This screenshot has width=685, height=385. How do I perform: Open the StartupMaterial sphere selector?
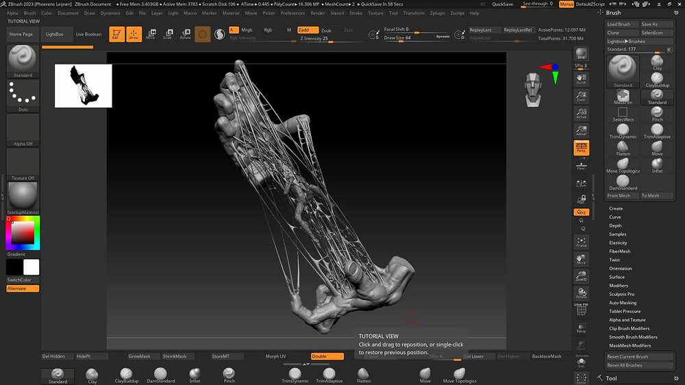point(23,198)
